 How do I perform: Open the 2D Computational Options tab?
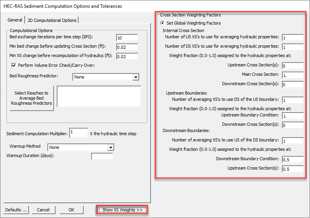pos(52,20)
